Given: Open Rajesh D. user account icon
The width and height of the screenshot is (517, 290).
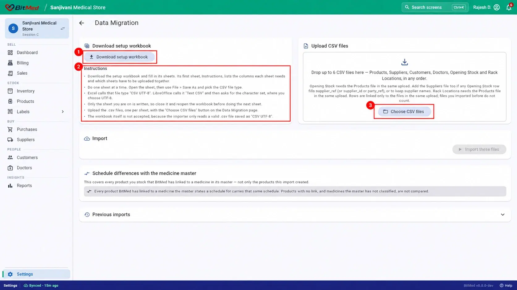Looking at the screenshot, I should (x=497, y=7).
